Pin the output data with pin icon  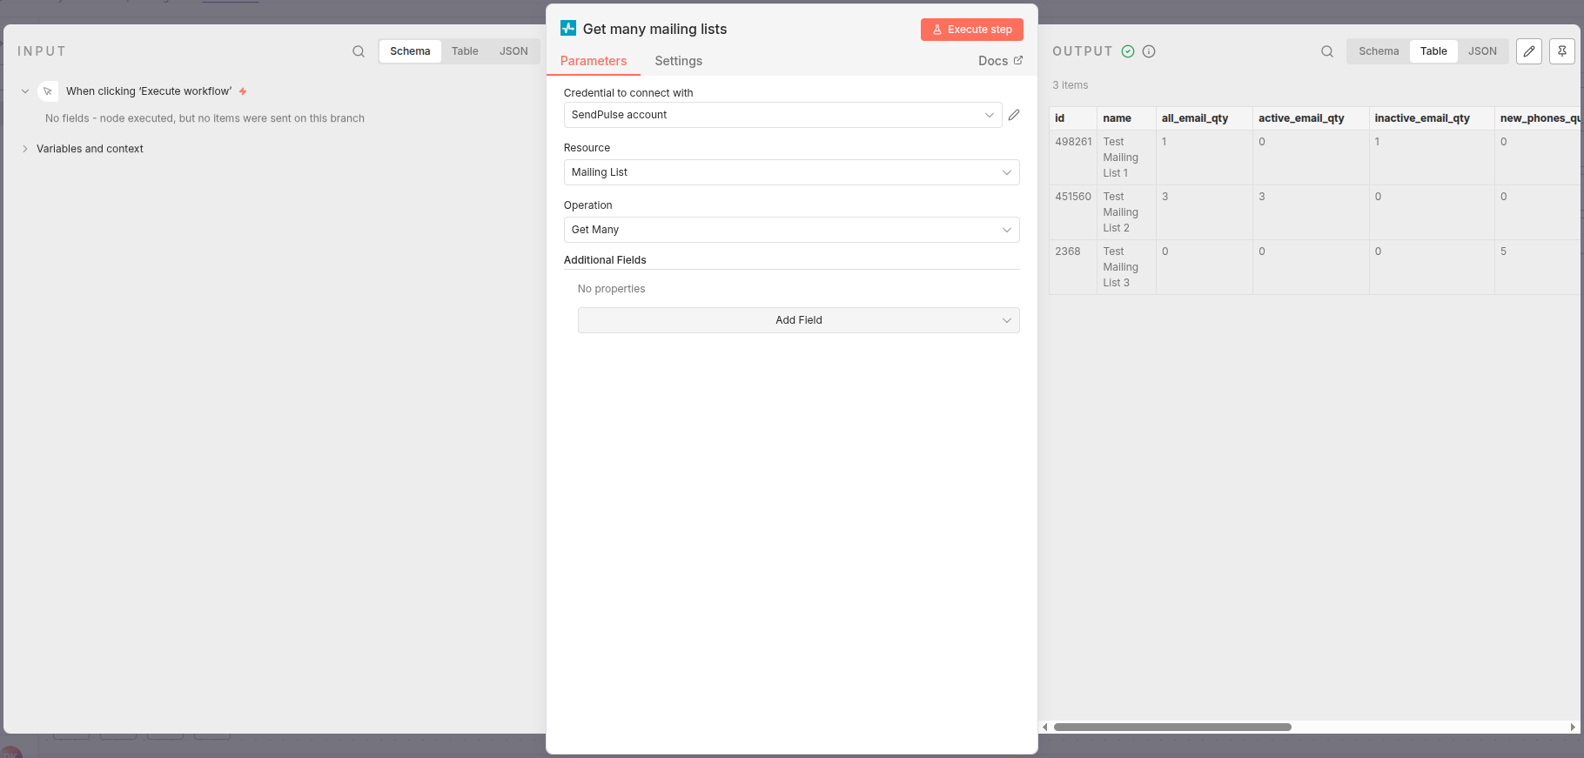pyautogui.click(x=1562, y=51)
